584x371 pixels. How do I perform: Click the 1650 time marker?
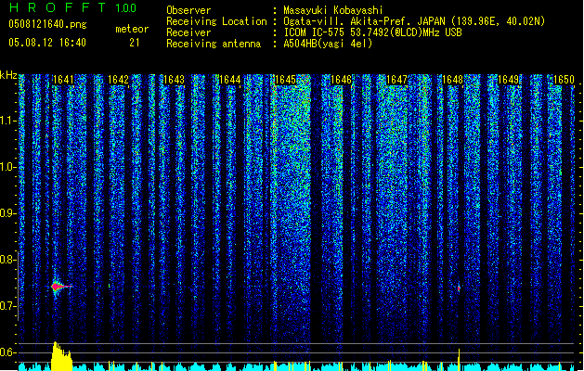pos(564,80)
